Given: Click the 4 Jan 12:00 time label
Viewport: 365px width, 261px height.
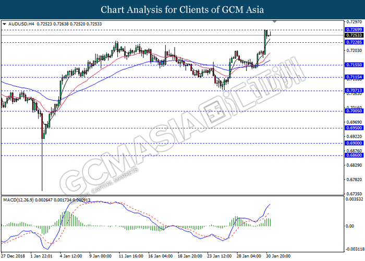Looking at the screenshot, I should point(71,256).
